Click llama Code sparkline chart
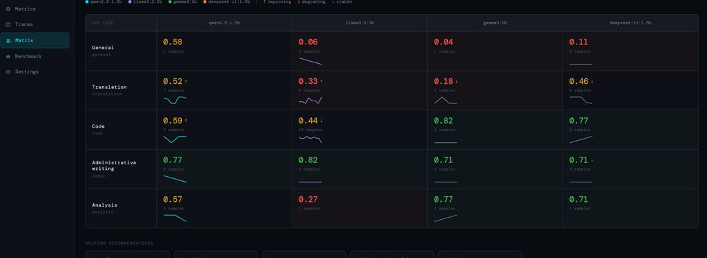 [x=310, y=139]
